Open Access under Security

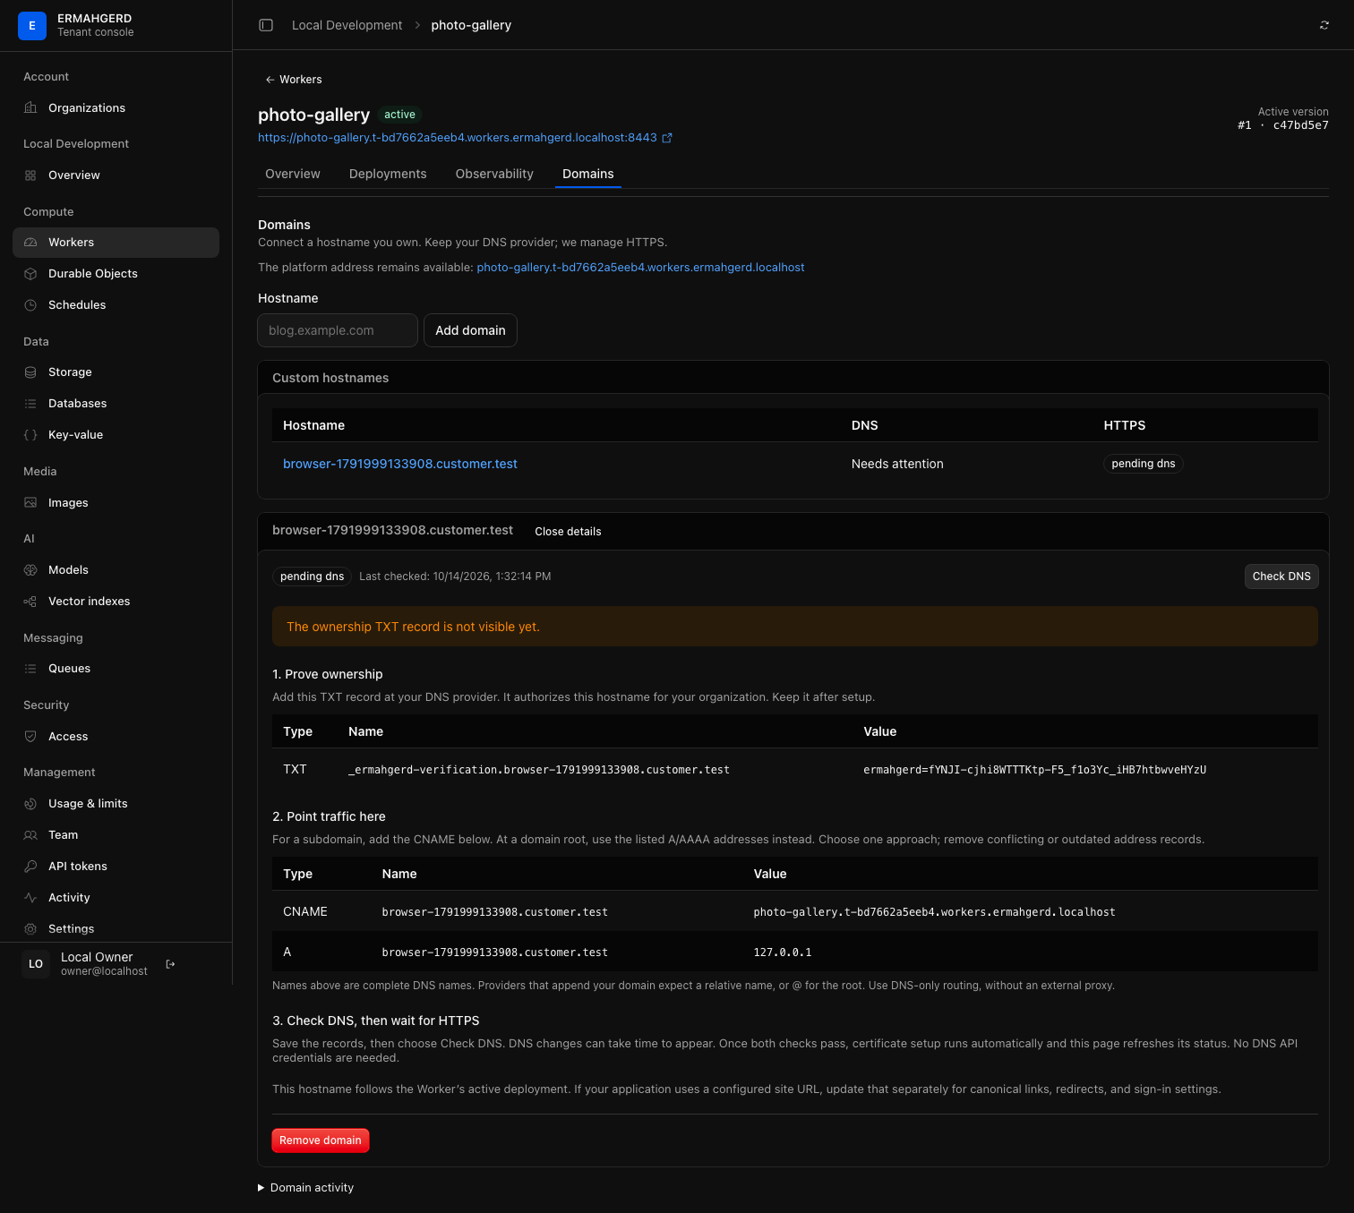pyautogui.click(x=116, y=737)
